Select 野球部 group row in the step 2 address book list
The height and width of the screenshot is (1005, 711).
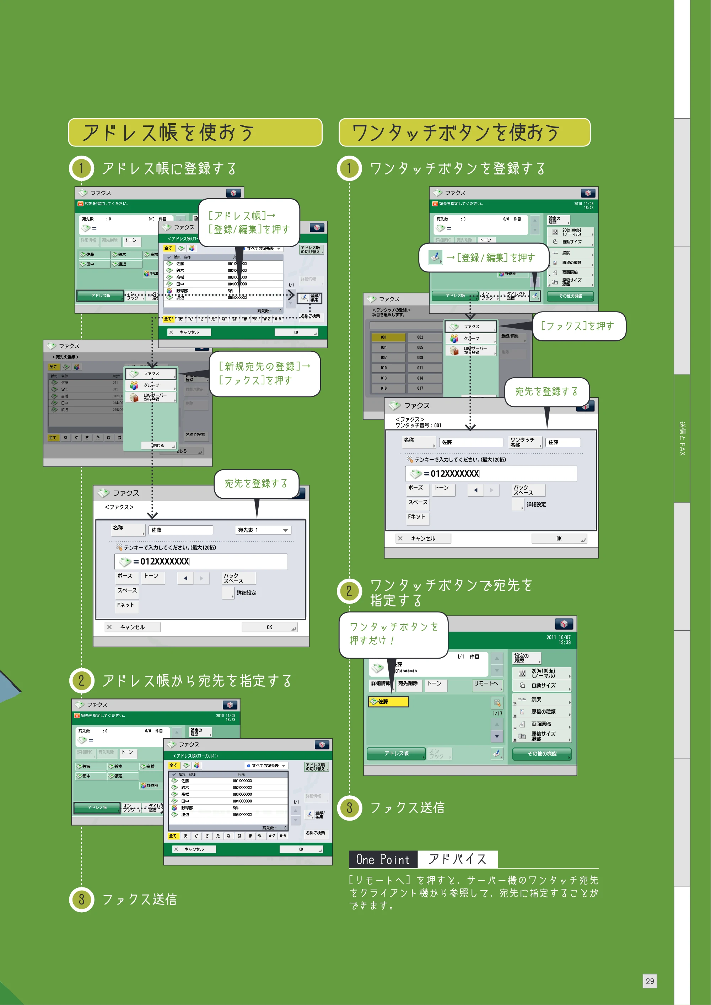(x=228, y=807)
